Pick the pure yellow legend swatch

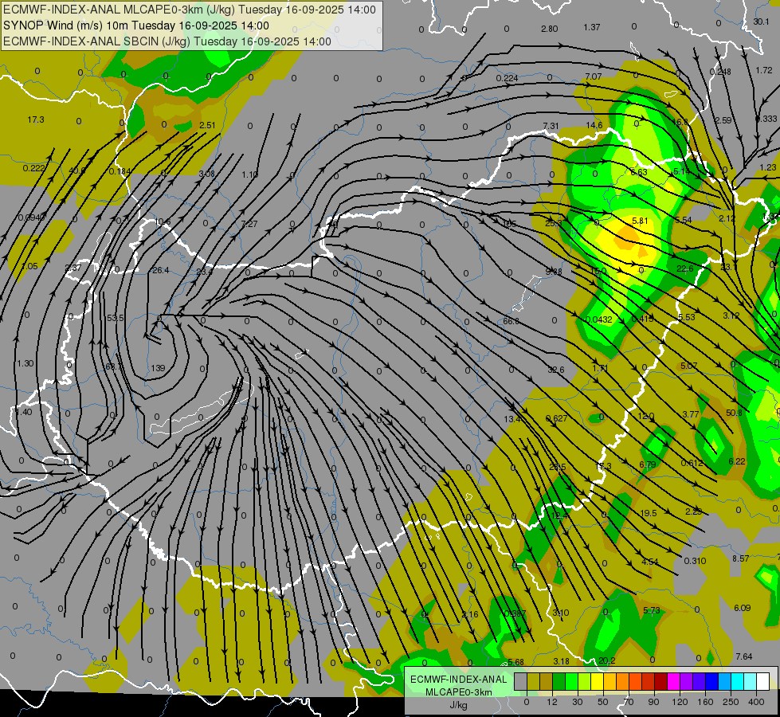tap(598, 682)
